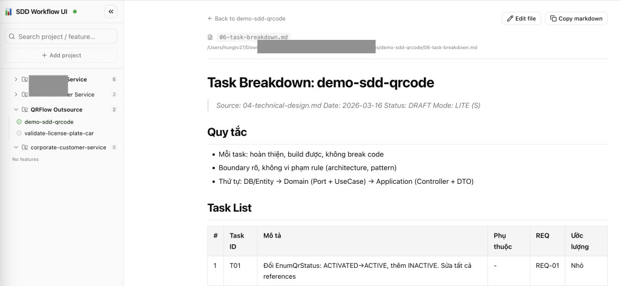Click the QRFlow Outsource folder icon
This screenshot has height=286, width=620.
pyautogui.click(x=25, y=109)
